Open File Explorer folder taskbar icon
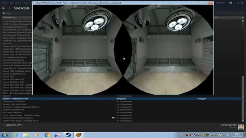Screen dimensions: 246x138 [26, 135]
